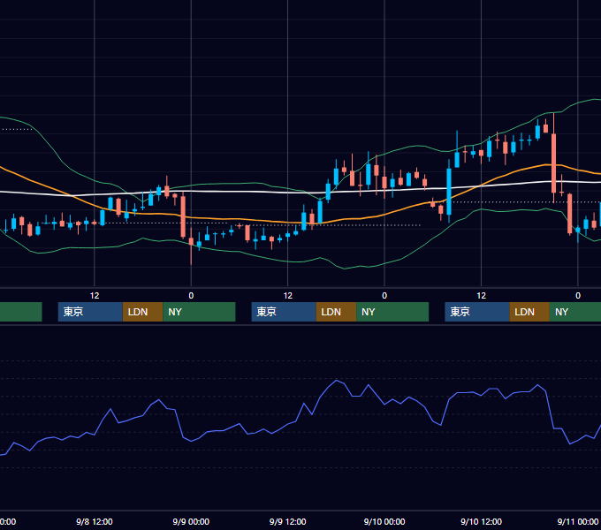601x530 pixels.
Task: Click the 9/8 12:00 date label
Action: point(95,522)
